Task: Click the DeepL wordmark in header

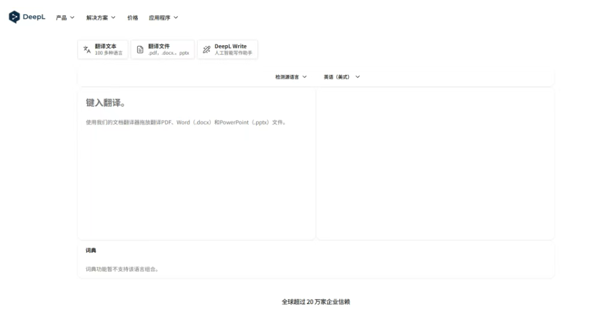Action: tap(34, 17)
